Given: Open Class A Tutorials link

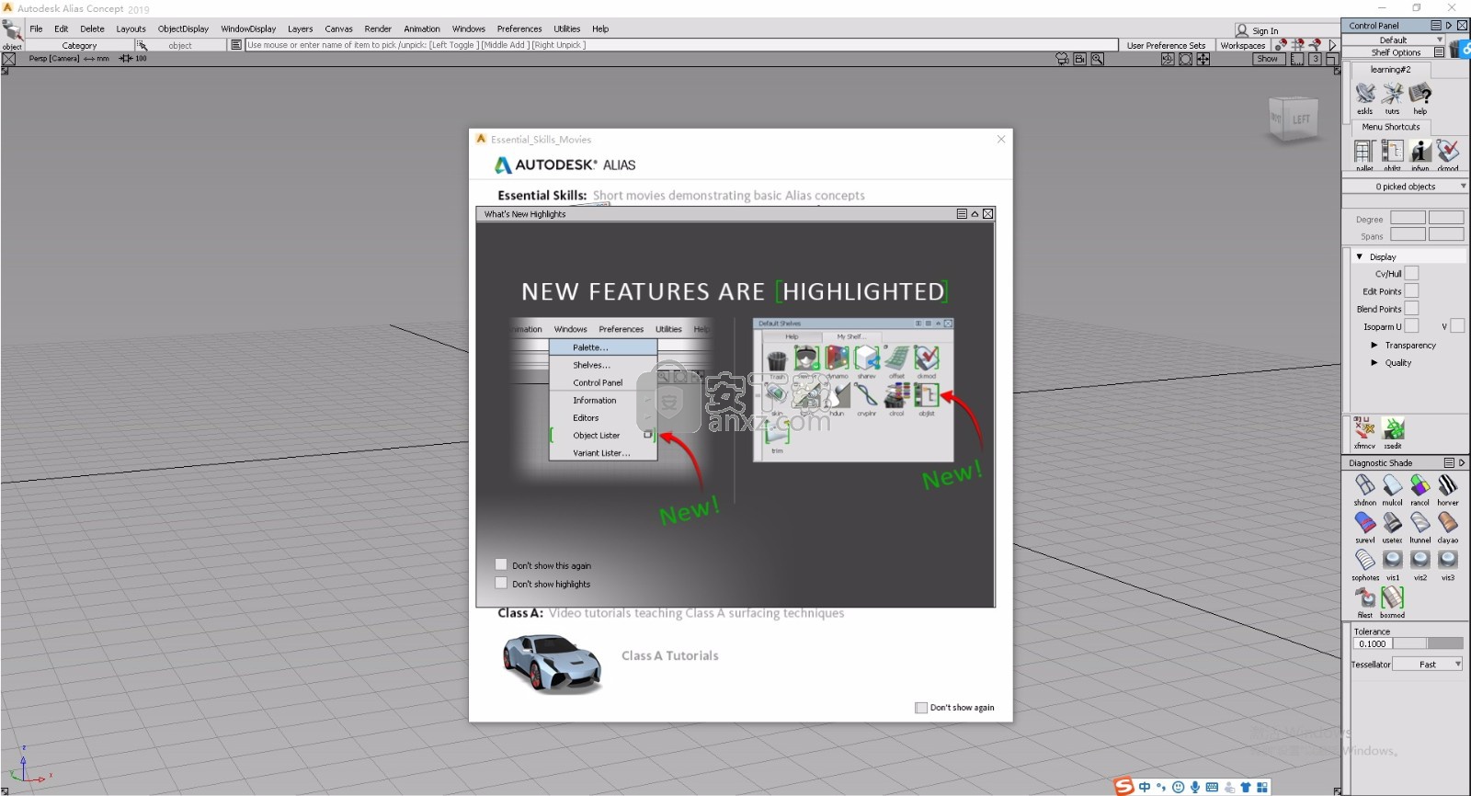Looking at the screenshot, I should tap(670, 655).
